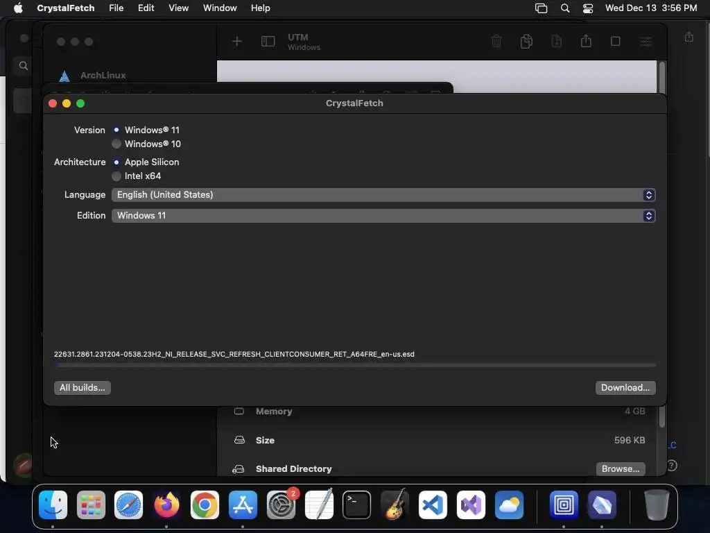Screen dimensions: 710x533
Task: Click the Shared Directory label in UTM
Action: click(293, 468)
